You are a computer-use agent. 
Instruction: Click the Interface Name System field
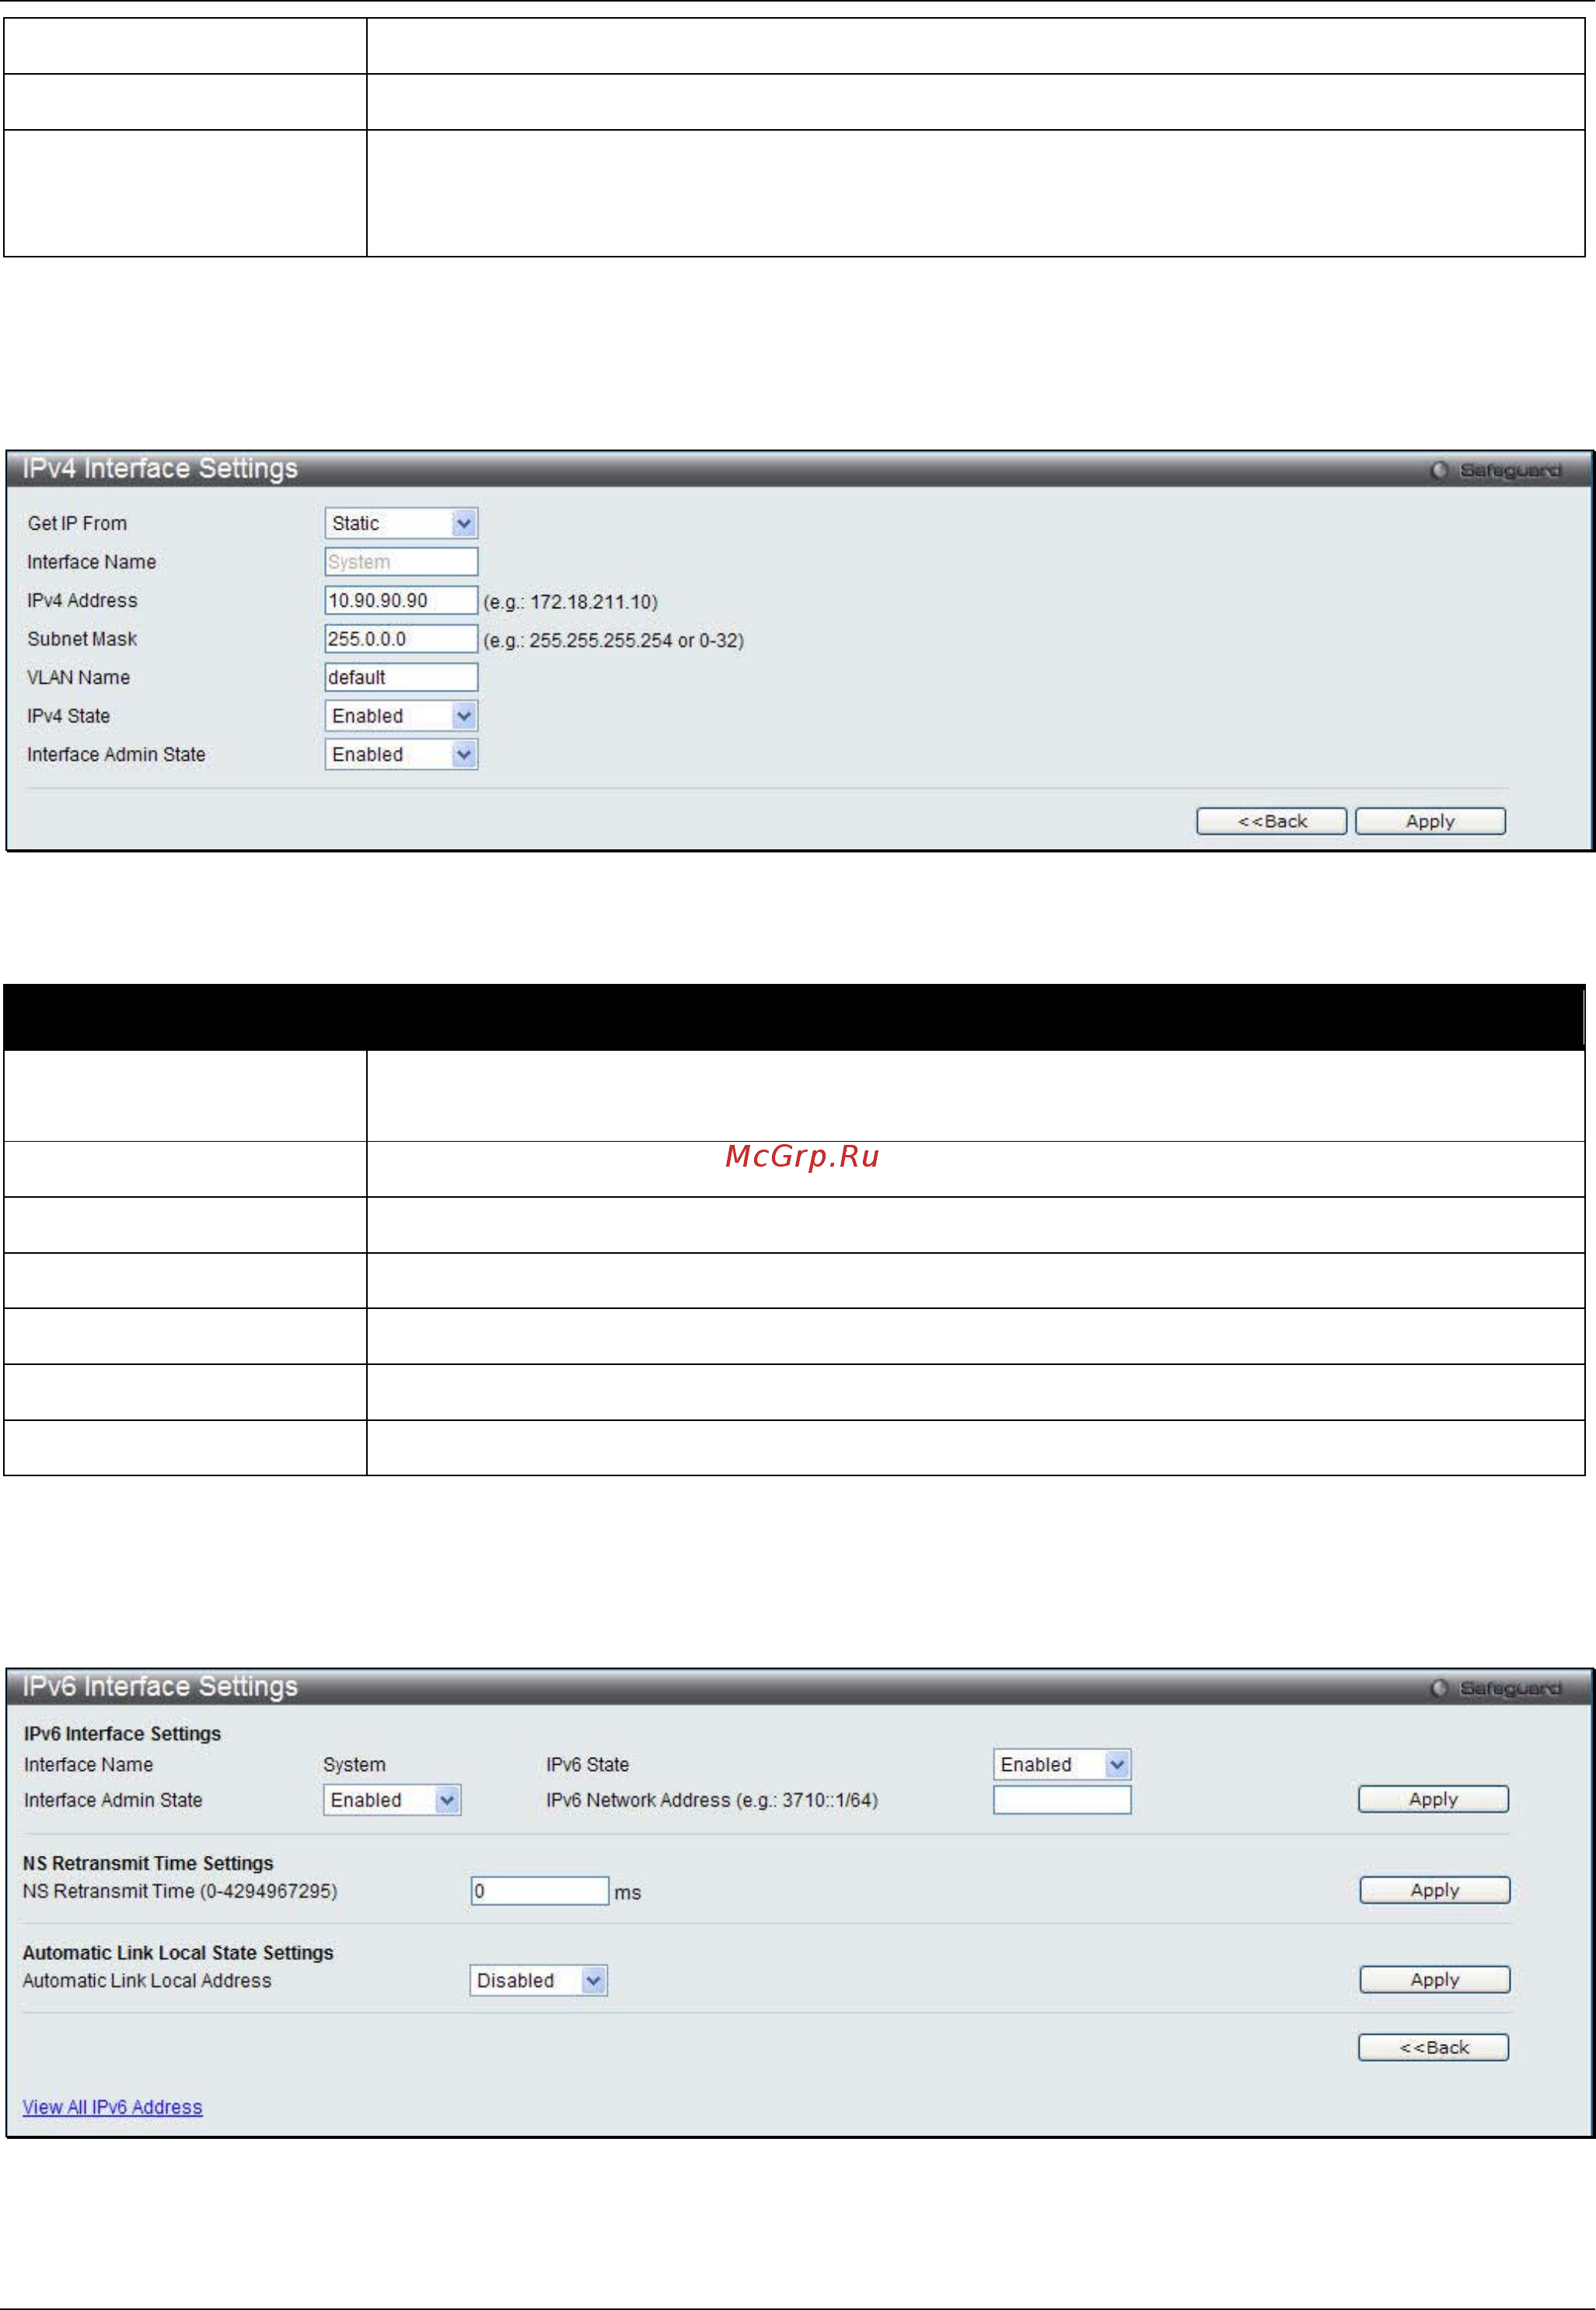pyautogui.click(x=401, y=562)
